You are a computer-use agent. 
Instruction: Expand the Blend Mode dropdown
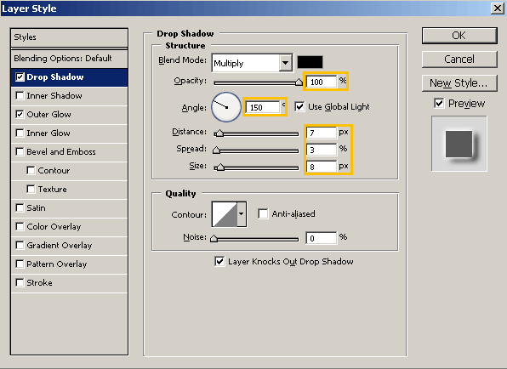(x=285, y=62)
